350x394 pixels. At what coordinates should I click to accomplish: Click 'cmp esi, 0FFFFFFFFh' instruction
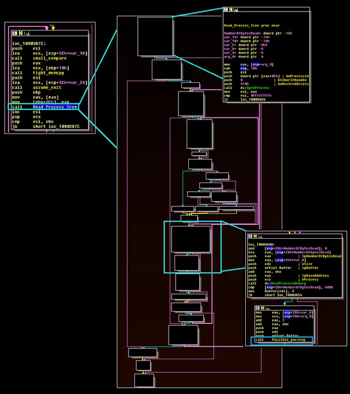tap(248, 96)
